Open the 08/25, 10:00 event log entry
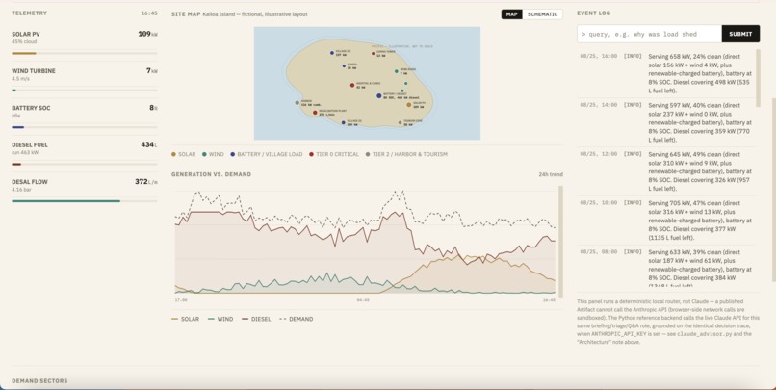 point(666,221)
